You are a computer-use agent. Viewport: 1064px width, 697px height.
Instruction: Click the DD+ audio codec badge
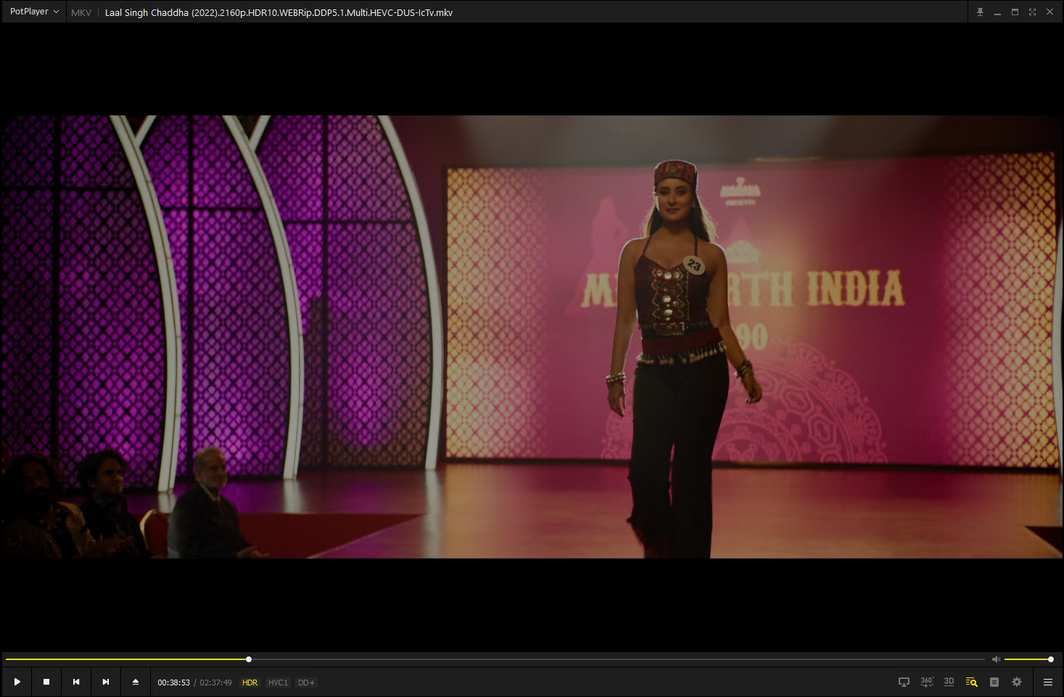306,683
